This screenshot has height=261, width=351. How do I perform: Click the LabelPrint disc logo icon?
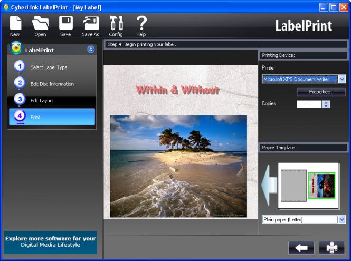pos(16,47)
